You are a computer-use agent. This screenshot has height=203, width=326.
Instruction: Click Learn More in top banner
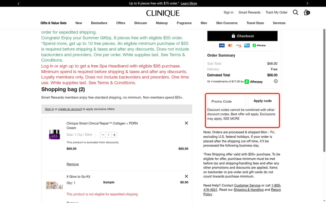pos(188,3)
